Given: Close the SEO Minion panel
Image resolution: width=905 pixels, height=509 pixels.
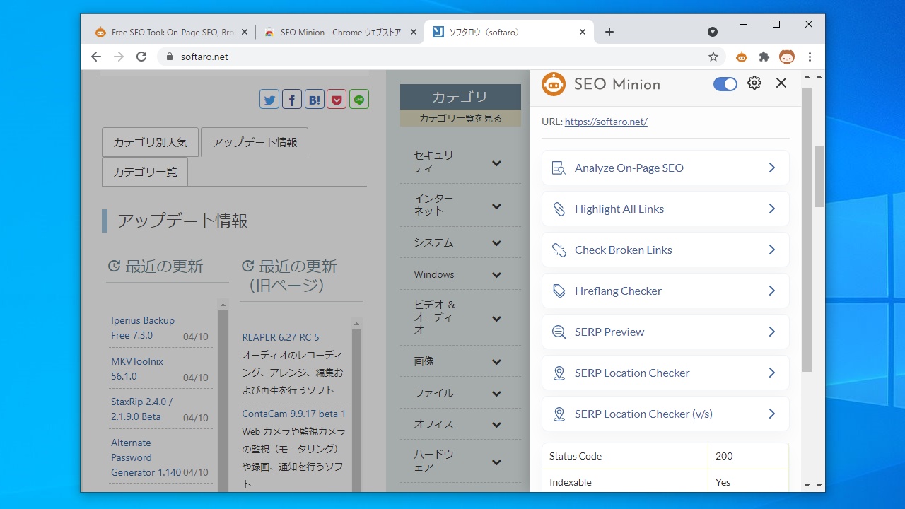Looking at the screenshot, I should 781,83.
